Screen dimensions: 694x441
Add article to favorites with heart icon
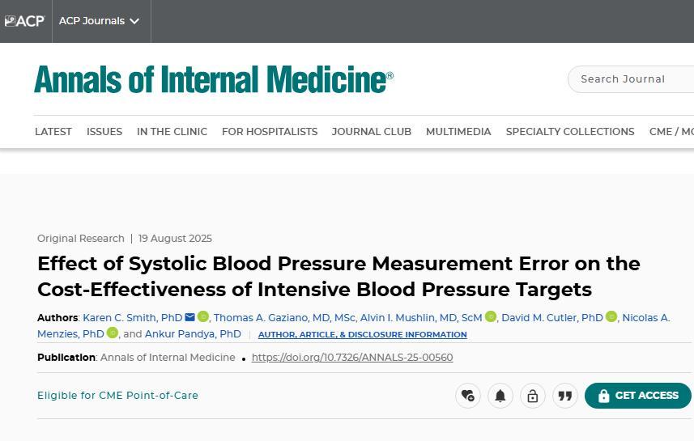(x=468, y=396)
